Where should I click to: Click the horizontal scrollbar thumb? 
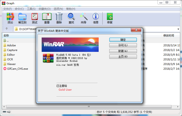(89, 107)
